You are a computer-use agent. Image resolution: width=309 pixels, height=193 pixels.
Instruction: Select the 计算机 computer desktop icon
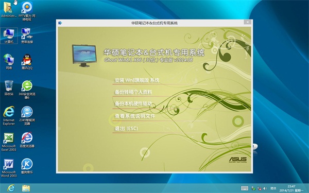pos(9,36)
